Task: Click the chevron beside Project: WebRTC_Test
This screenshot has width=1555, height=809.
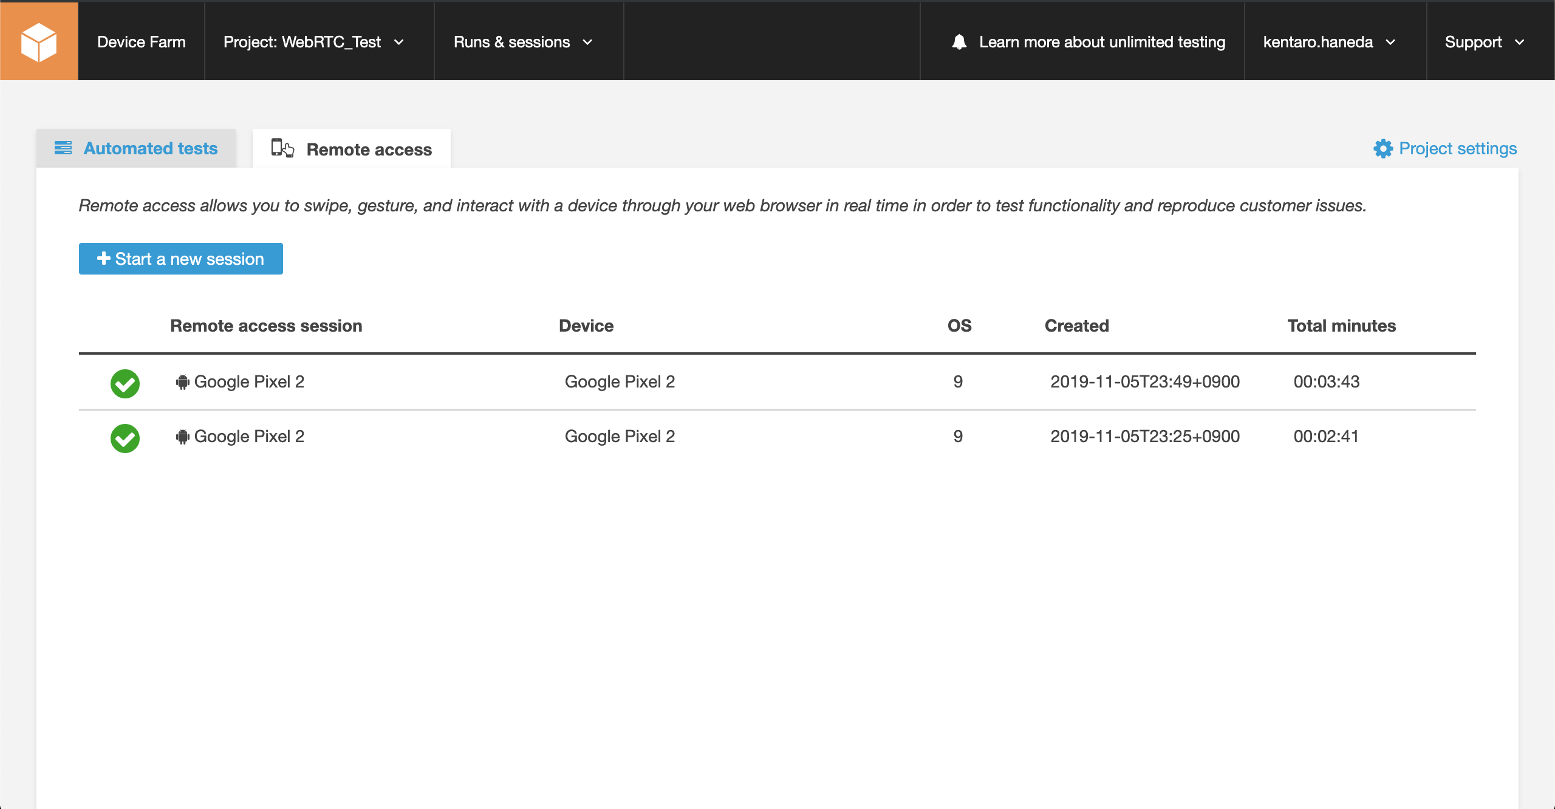Action: [398, 43]
